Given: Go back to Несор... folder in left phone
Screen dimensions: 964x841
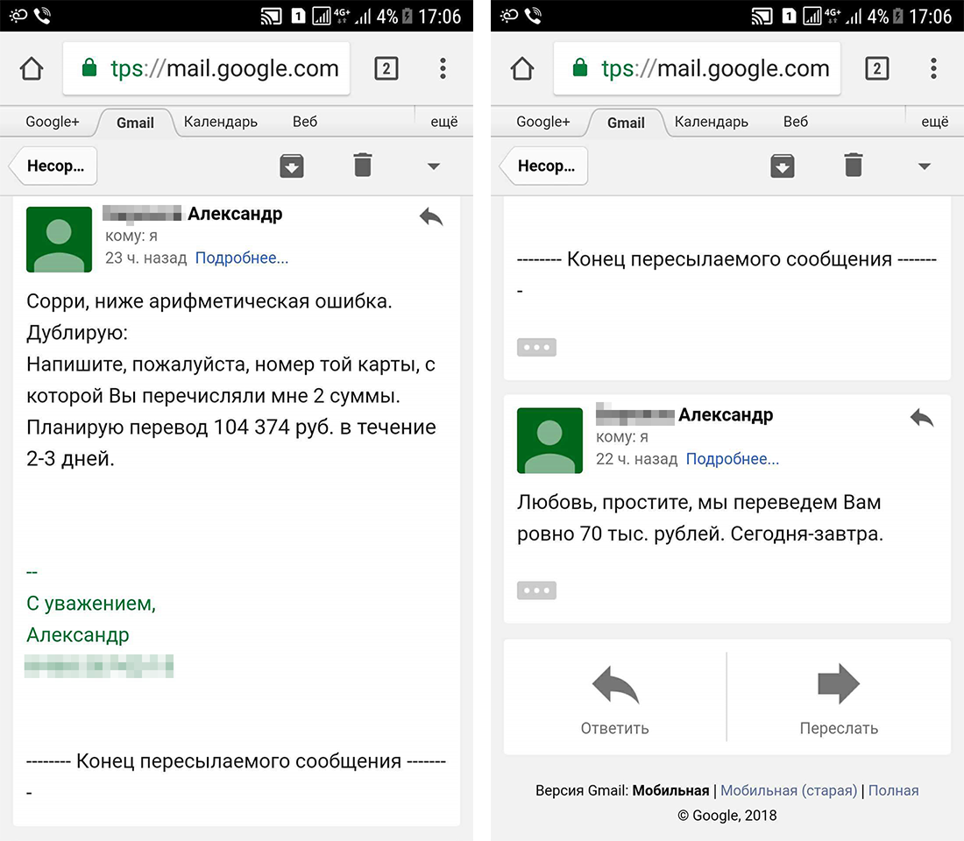Looking at the screenshot, I should 53,166.
